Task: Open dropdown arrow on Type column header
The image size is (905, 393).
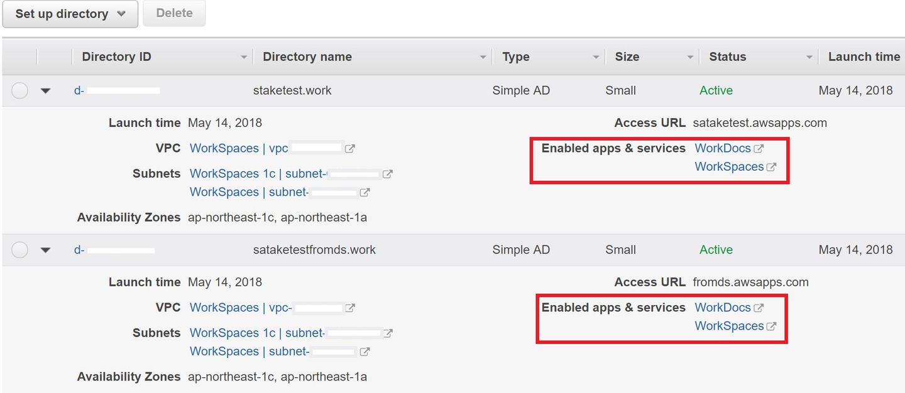Action: [x=596, y=57]
